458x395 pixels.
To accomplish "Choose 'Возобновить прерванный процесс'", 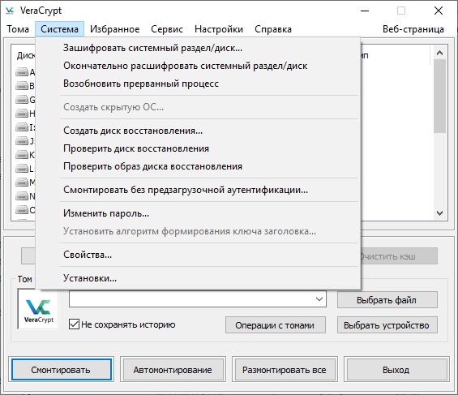I will click(199, 84).
